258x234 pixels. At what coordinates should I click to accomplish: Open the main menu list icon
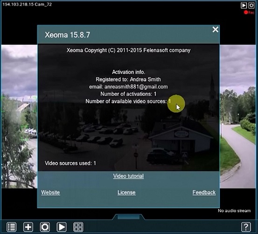[x=11, y=227]
